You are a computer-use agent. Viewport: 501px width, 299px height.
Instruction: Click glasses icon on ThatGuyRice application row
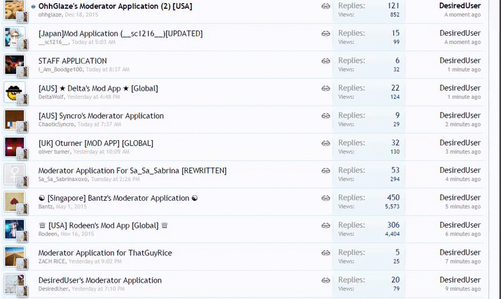coord(326,253)
